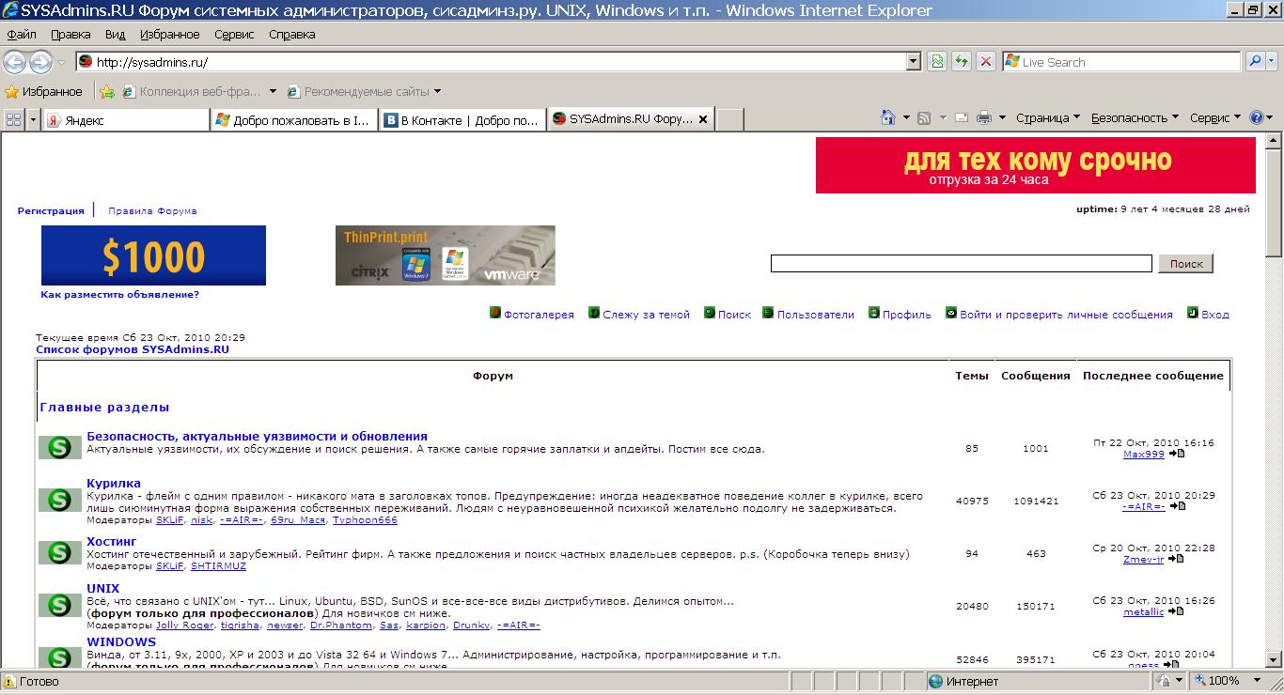Click the Print printer icon
Image resolution: width=1284 pixels, height=695 pixels.
click(984, 118)
